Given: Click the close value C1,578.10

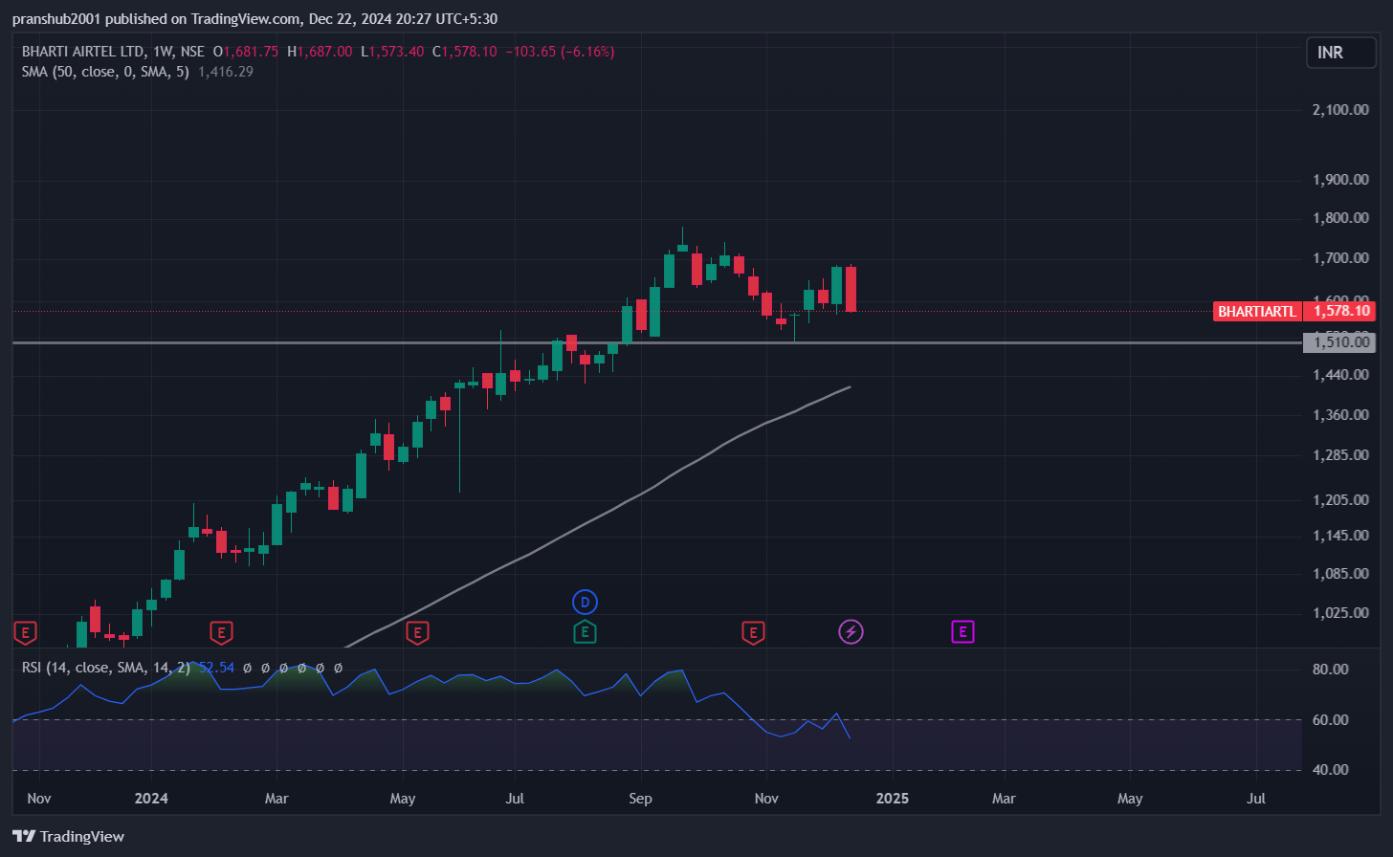Looking at the screenshot, I should (465, 52).
